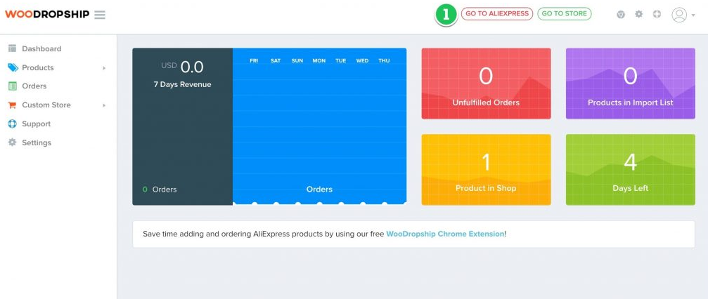The width and height of the screenshot is (708, 299).
Task: Click the Chrome extension icon in header
Action: point(621,15)
